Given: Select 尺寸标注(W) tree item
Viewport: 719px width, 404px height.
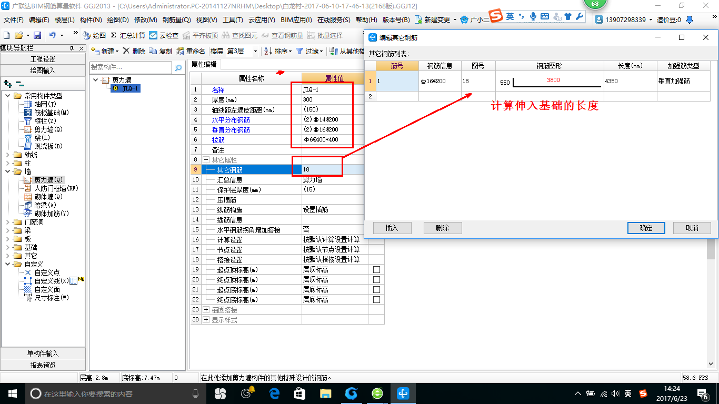Looking at the screenshot, I should [x=46, y=298].
